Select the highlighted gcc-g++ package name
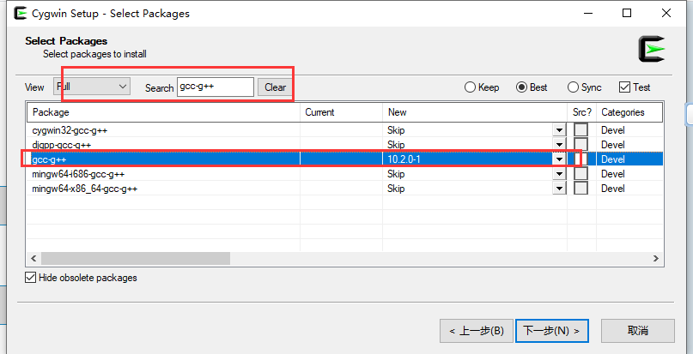The image size is (693, 354). (49, 159)
